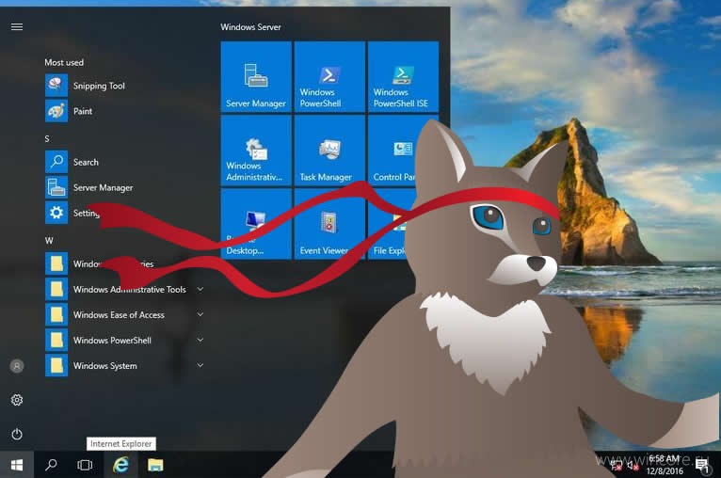Click the "Most used" heading

(x=64, y=62)
